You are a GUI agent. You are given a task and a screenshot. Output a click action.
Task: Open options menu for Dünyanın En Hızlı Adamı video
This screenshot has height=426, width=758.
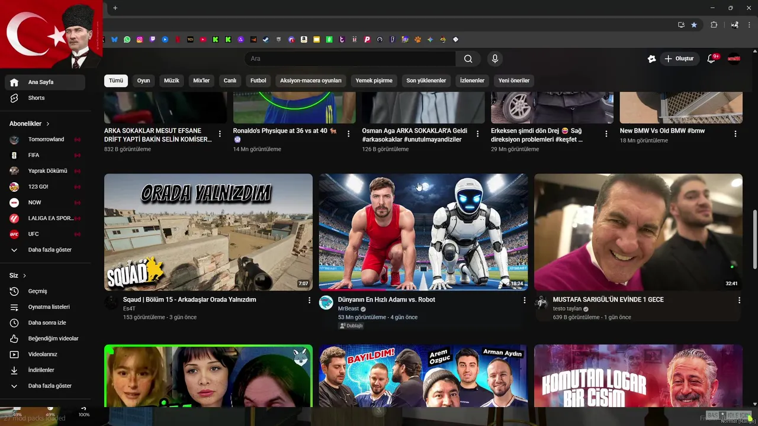524,301
